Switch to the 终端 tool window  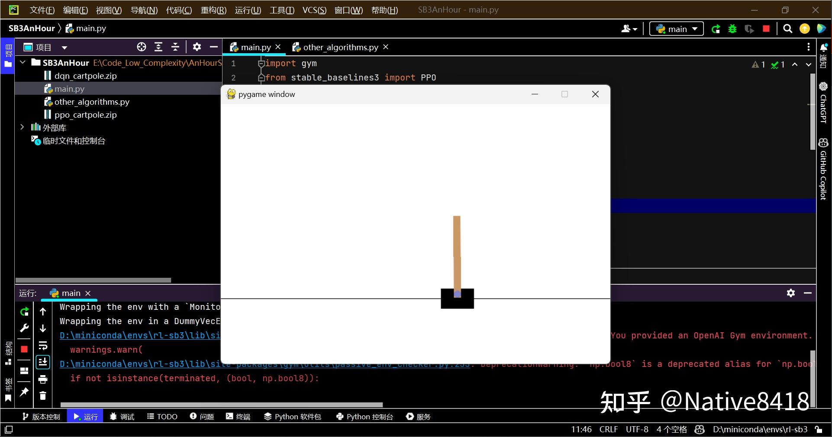point(238,416)
